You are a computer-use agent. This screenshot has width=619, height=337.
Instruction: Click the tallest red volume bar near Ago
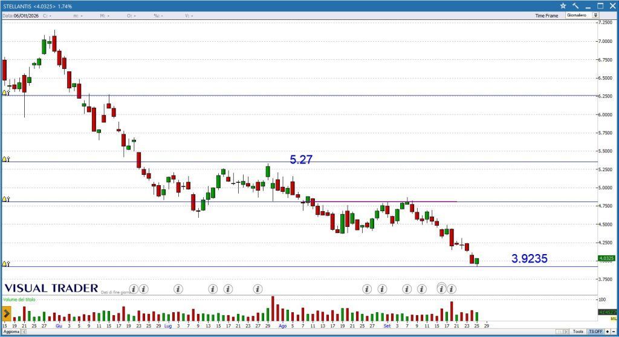pyautogui.click(x=273, y=308)
